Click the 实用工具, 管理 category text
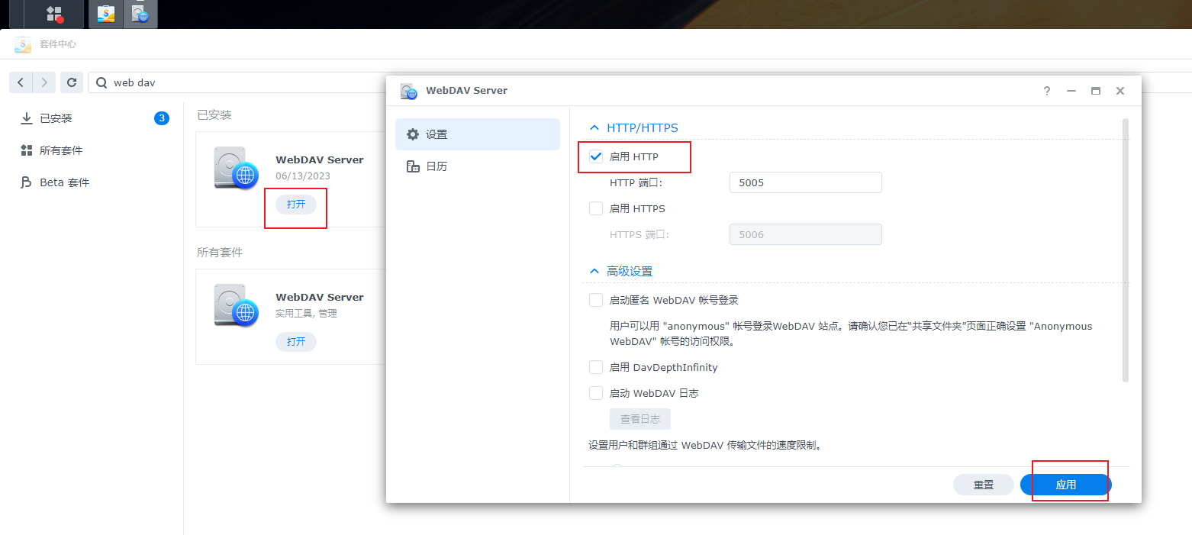Screen dimensions: 1192x535 click(x=306, y=313)
